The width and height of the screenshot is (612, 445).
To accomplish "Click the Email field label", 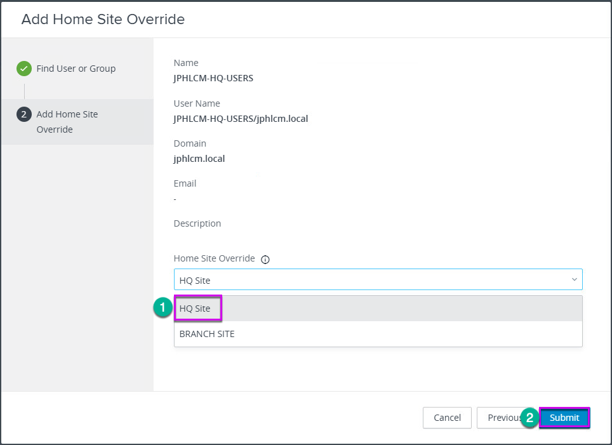I will [x=185, y=183].
